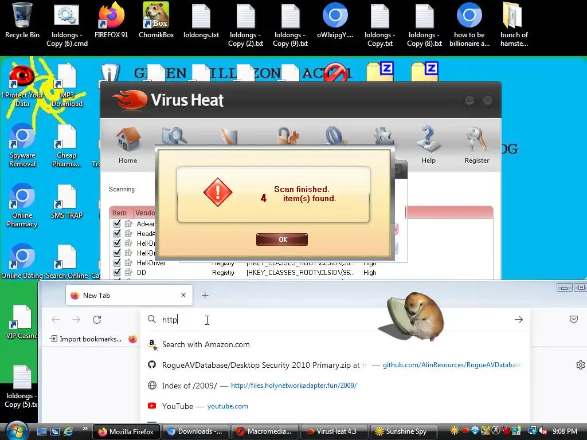Image resolution: width=587 pixels, height=440 pixels.
Task: Switch to VirusHeat 4.3 taskbar button
Action: point(334,431)
